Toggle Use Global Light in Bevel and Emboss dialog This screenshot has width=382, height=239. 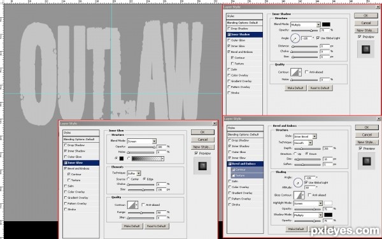pyautogui.click(x=306, y=182)
